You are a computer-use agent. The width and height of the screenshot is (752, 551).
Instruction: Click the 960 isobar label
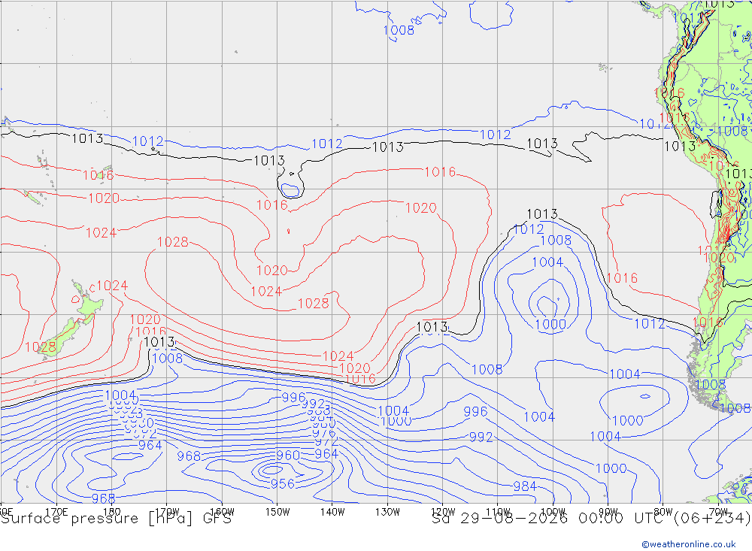pos(288,455)
